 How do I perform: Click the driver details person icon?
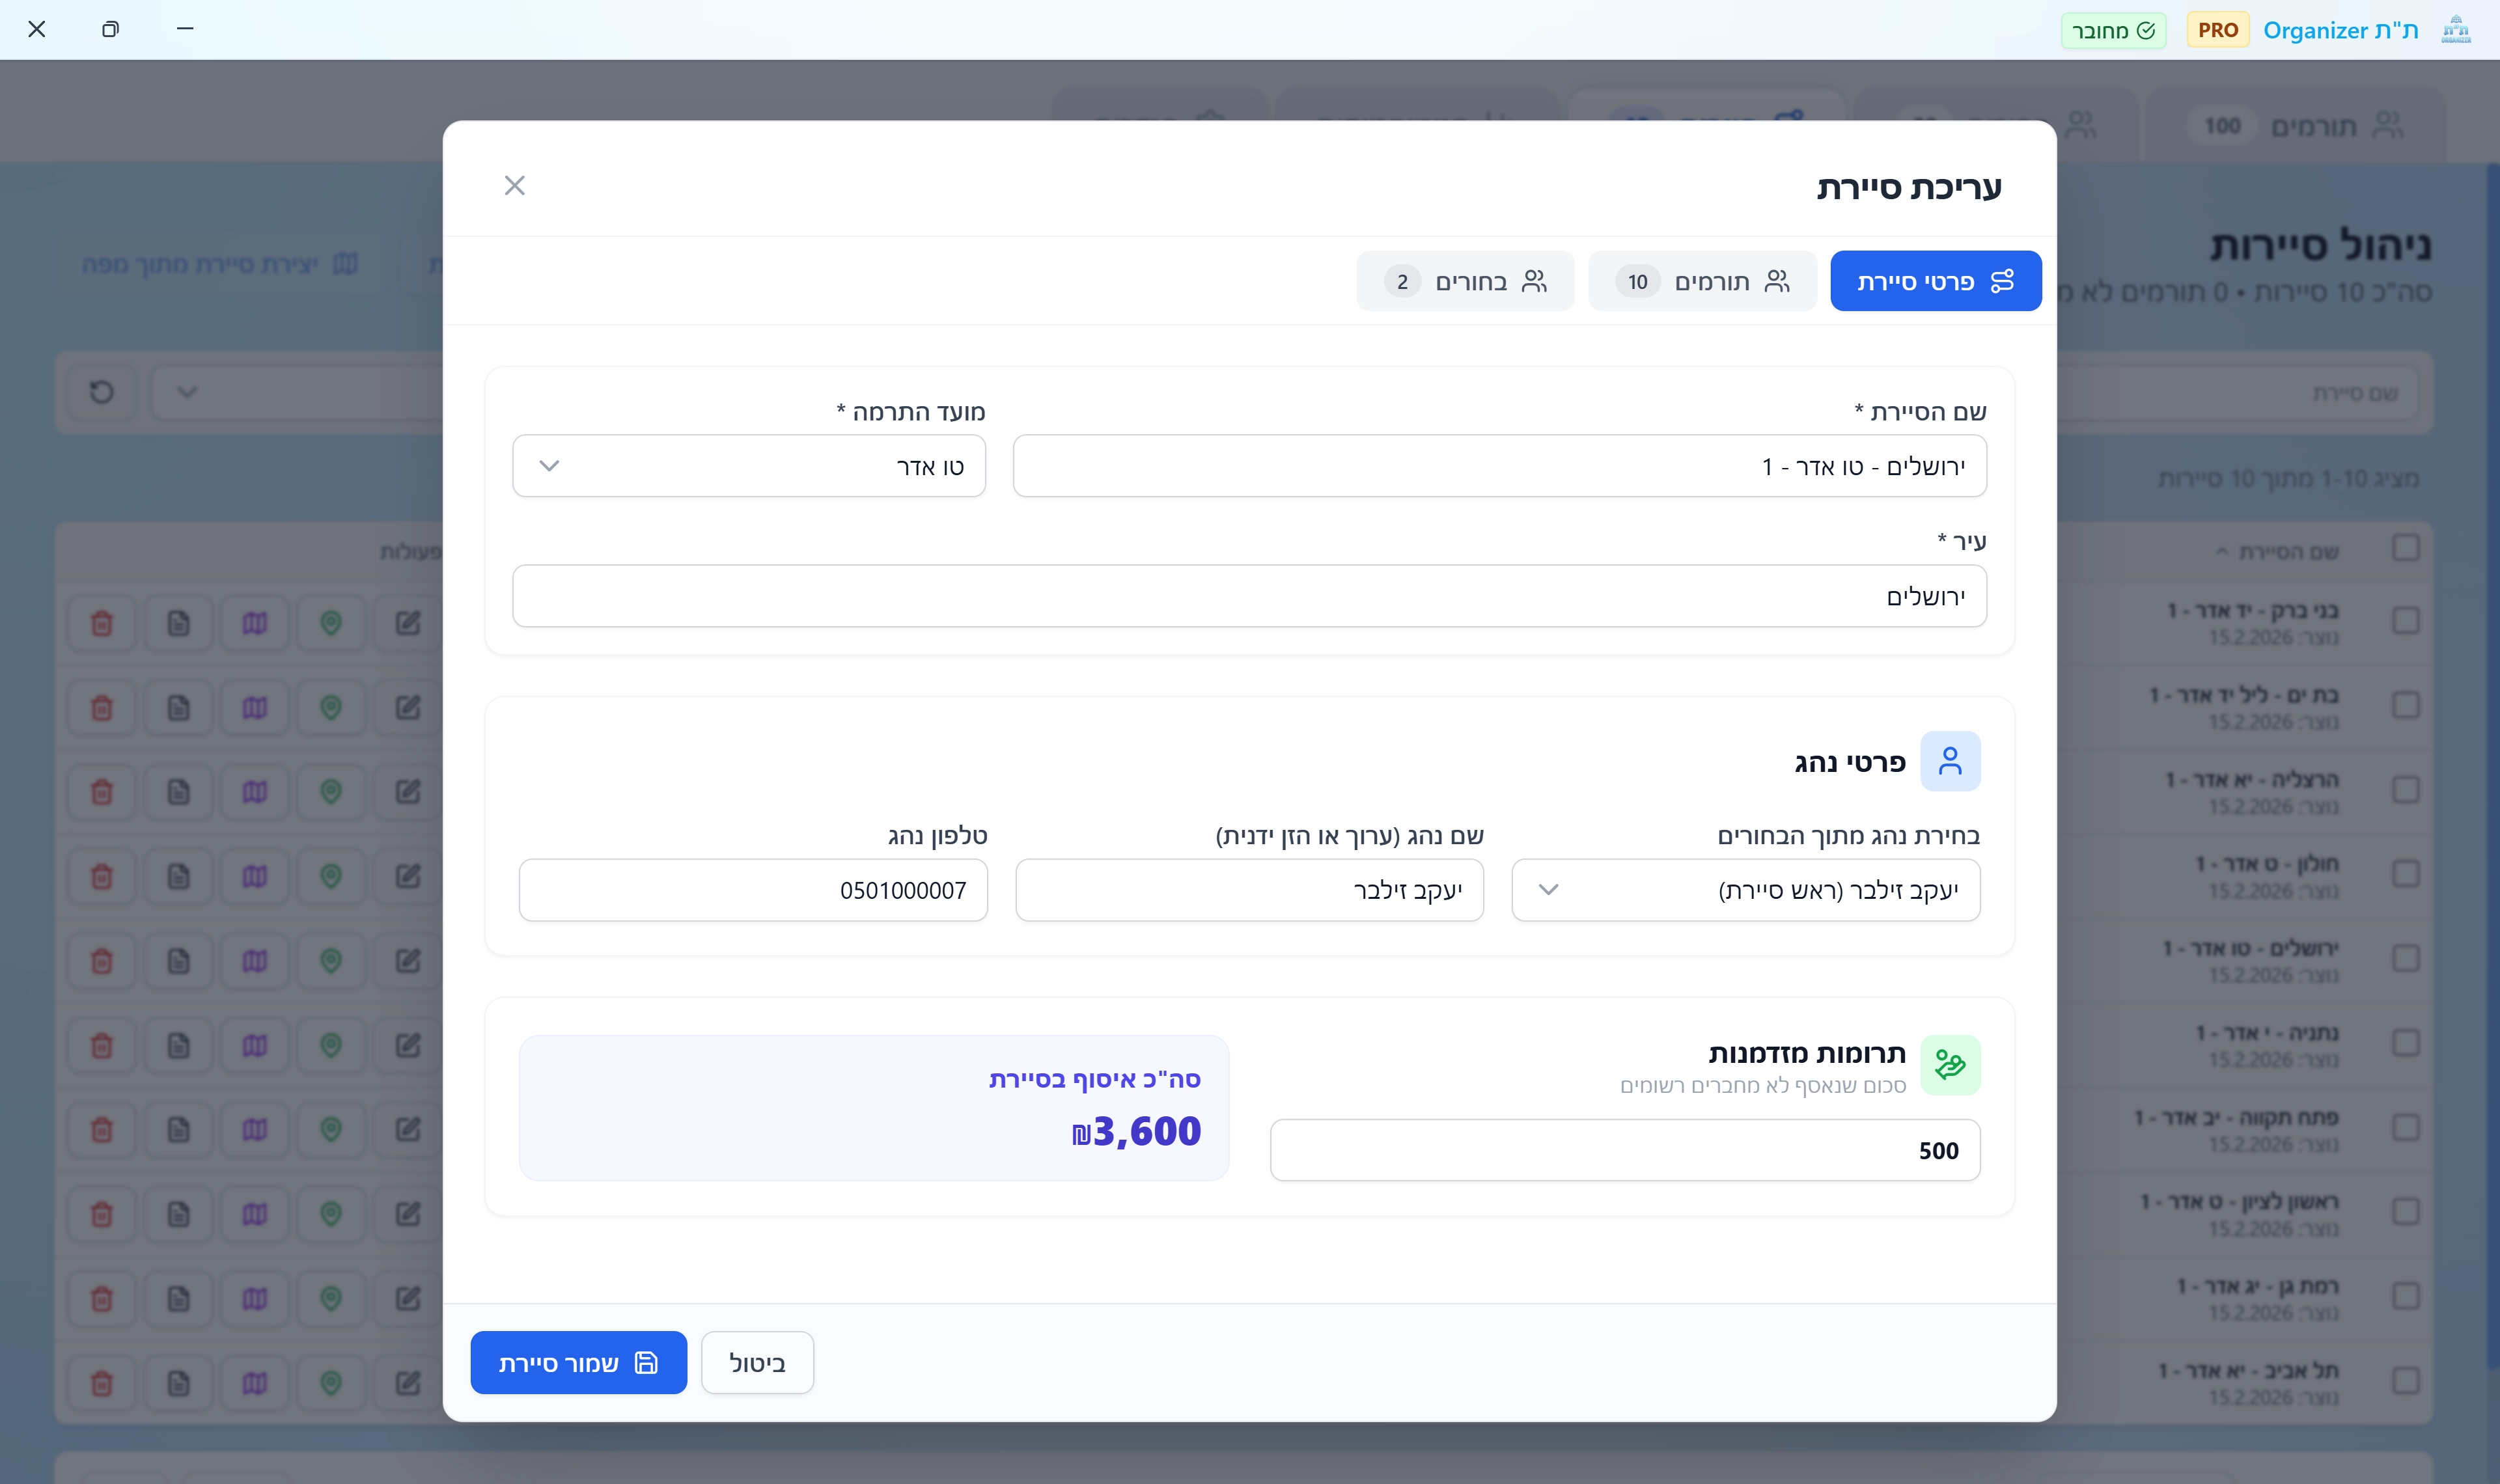click(x=1949, y=761)
